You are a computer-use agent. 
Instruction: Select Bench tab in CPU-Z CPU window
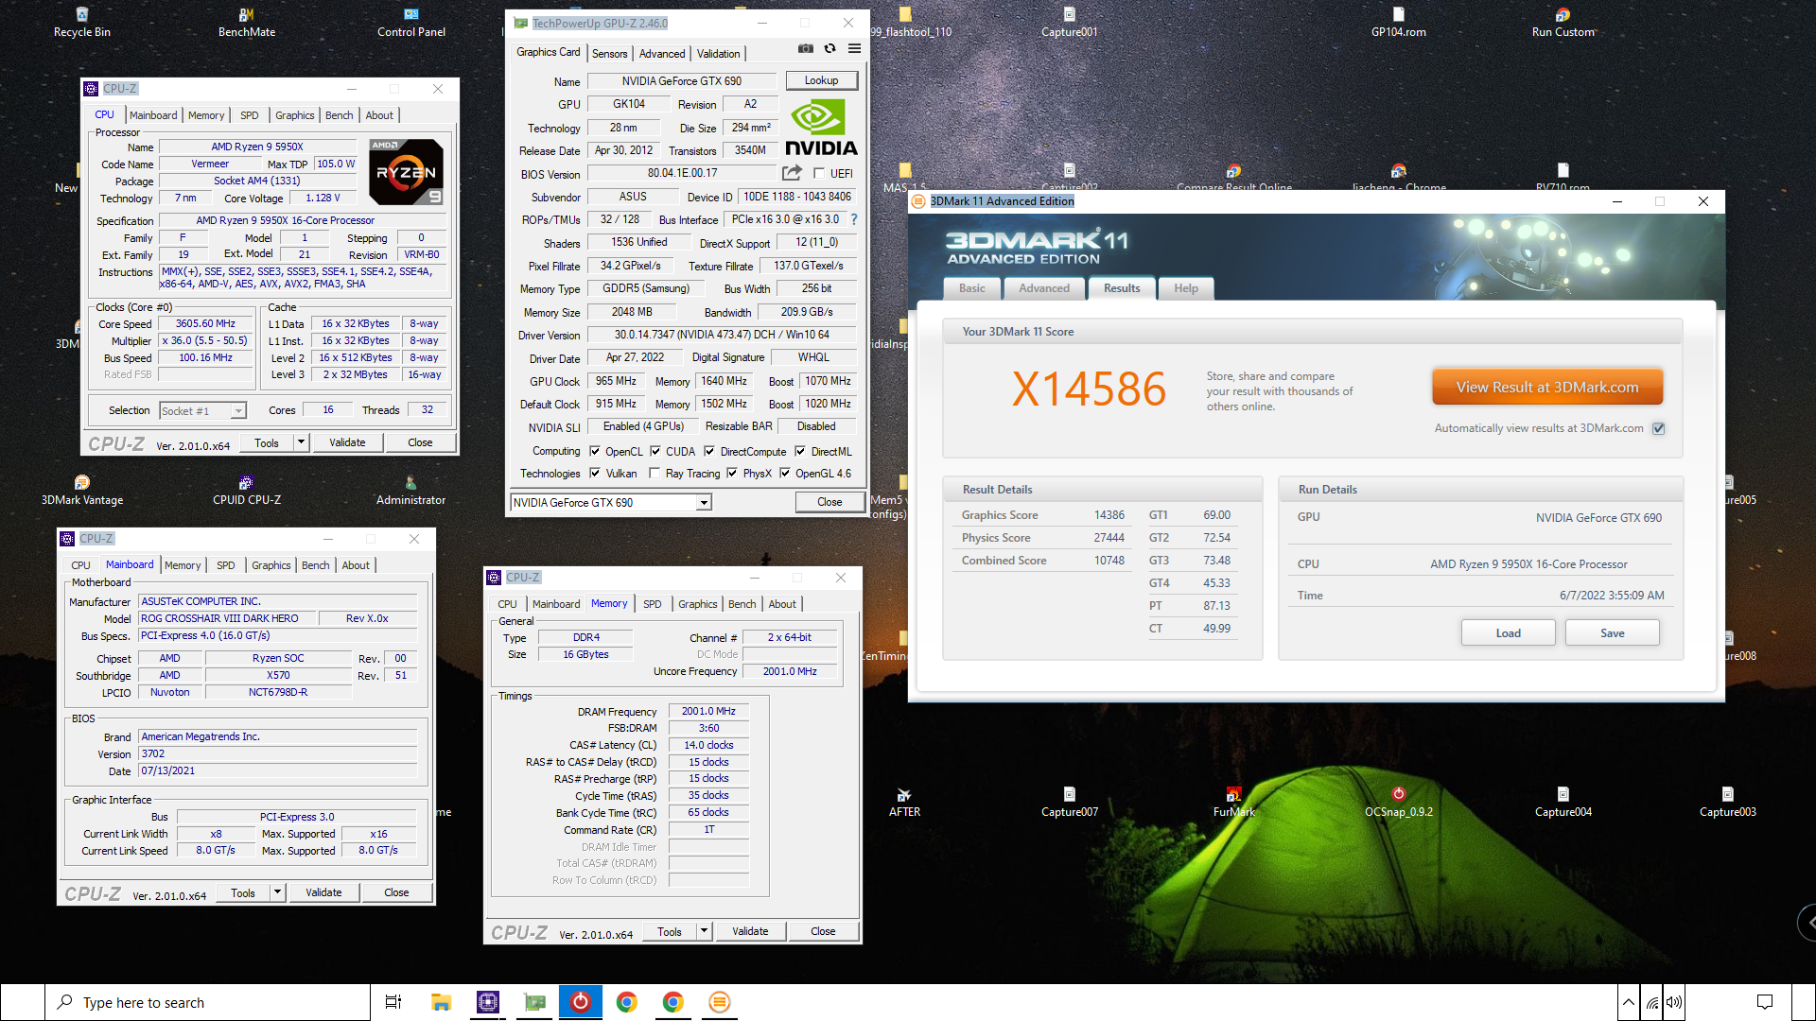point(340,115)
